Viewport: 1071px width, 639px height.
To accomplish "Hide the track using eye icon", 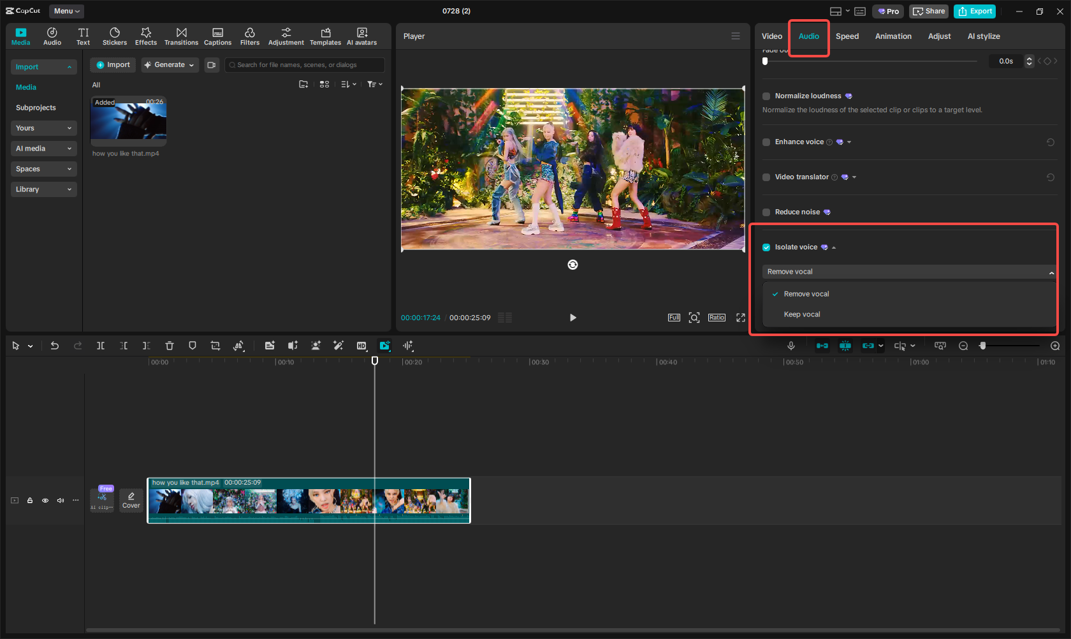I will click(45, 501).
